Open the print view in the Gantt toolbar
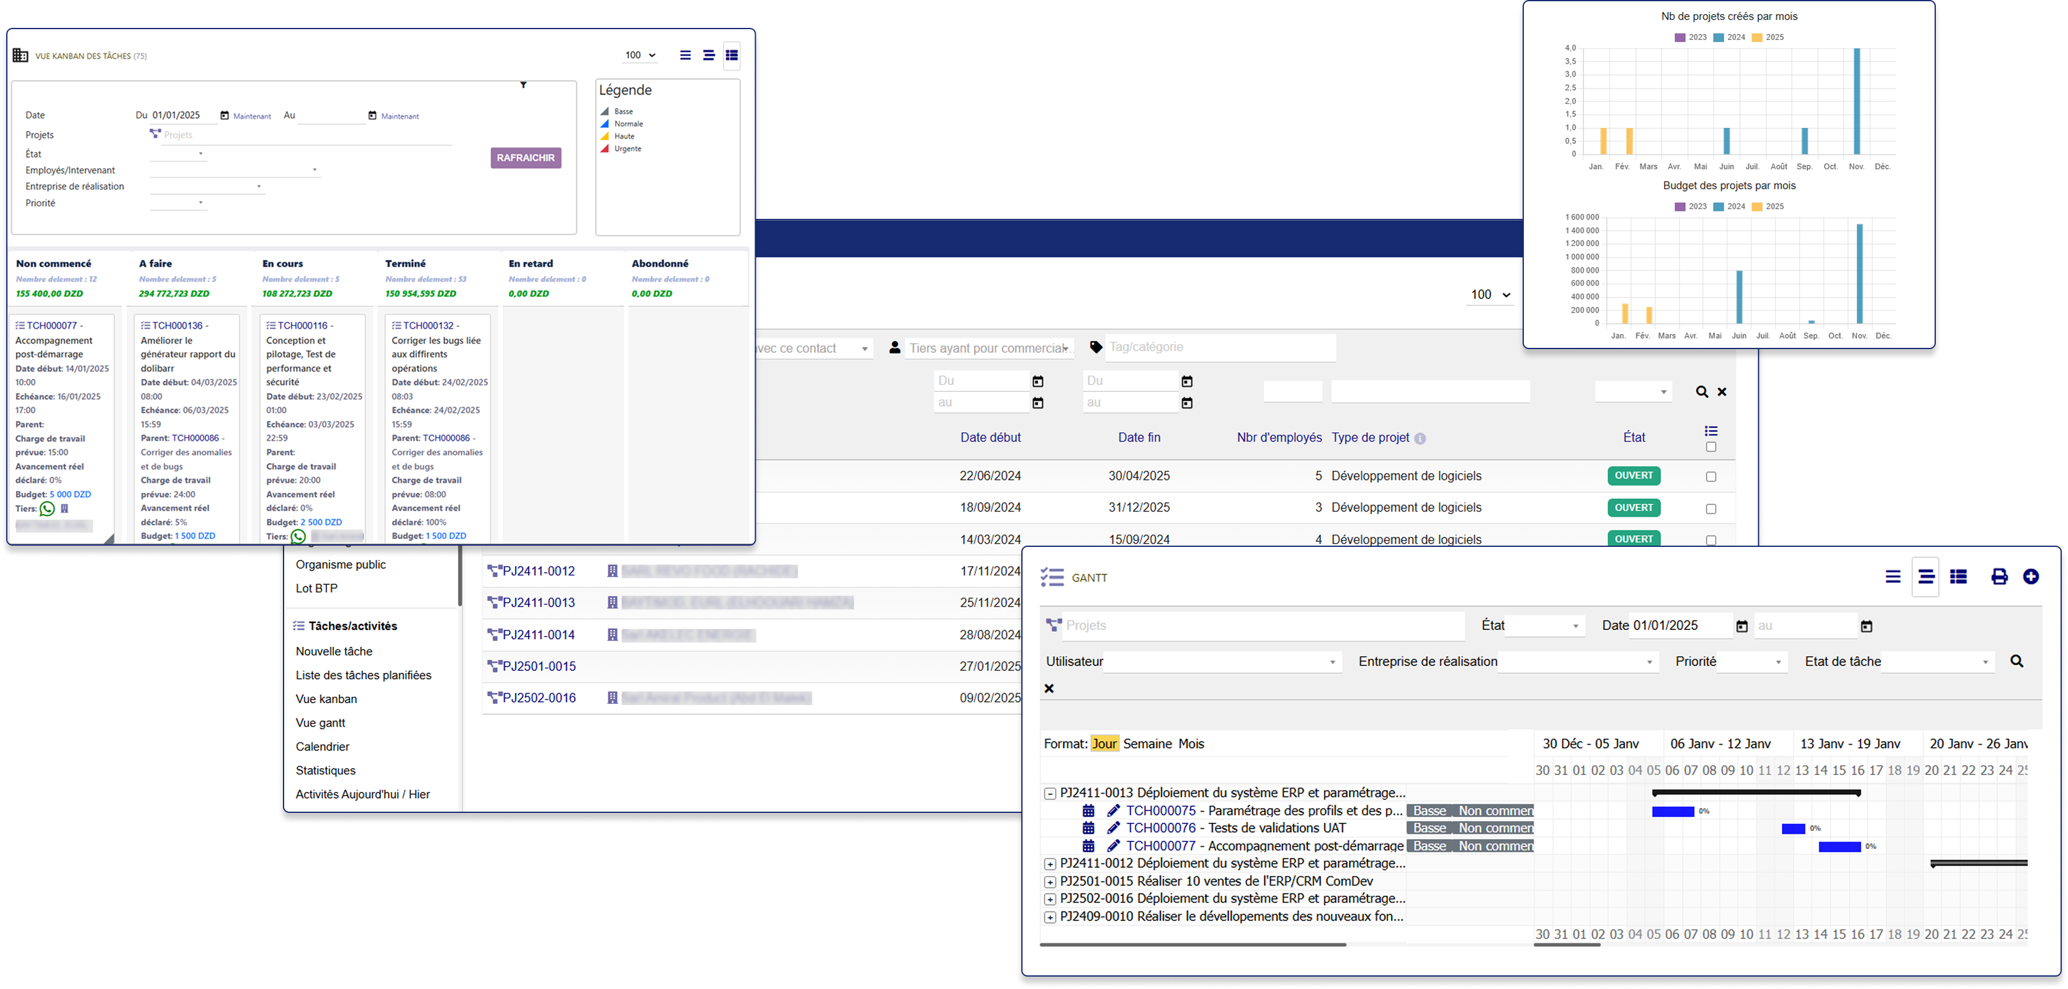2068x989 pixels. (x=1999, y=577)
